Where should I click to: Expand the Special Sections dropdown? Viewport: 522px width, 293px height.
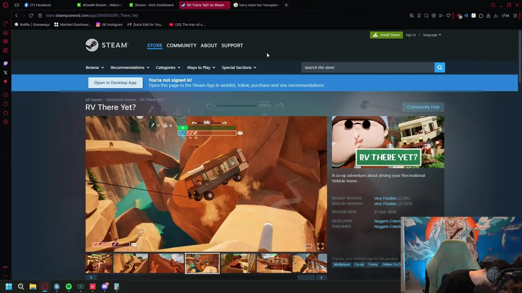coord(239,68)
